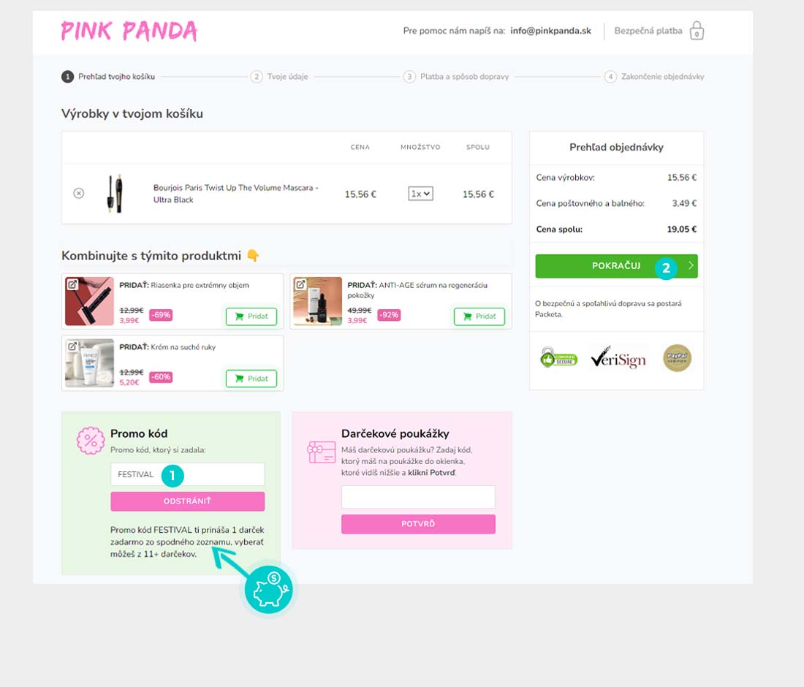Click the VeriSign trust badge
This screenshot has height=687, width=804.
pyautogui.click(x=618, y=357)
